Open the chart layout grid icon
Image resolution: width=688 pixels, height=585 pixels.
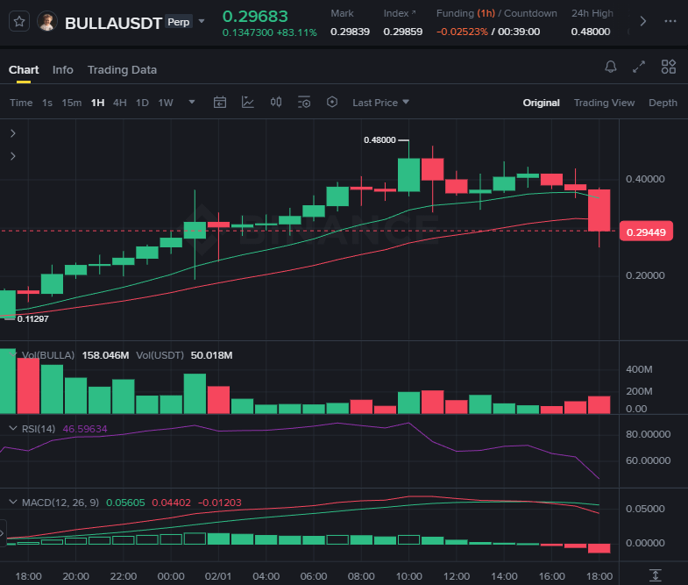[x=669, y=67]
